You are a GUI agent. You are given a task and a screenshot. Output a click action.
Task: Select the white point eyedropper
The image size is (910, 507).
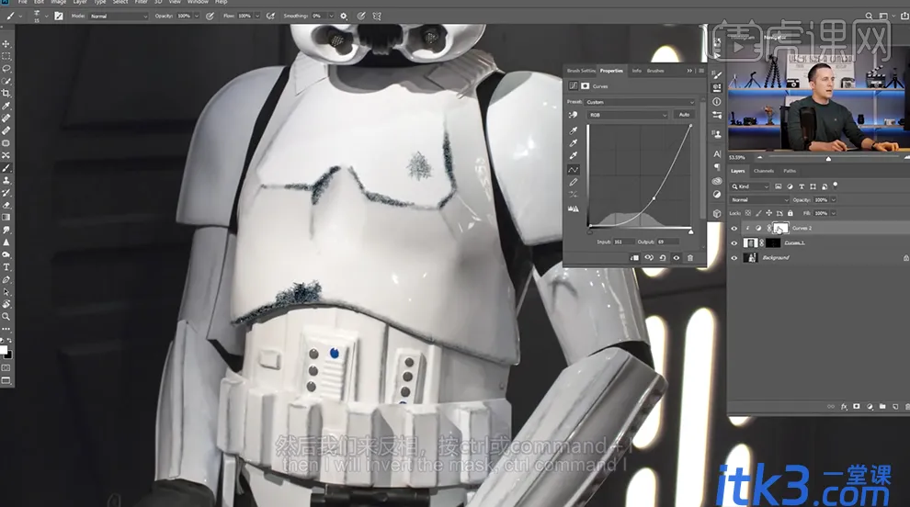click(574, 155)
